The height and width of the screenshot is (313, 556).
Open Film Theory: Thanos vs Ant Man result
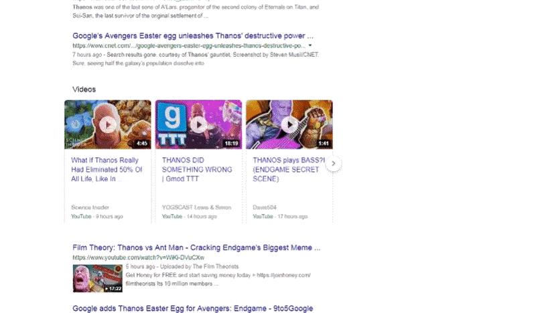[x=196, y=247]
